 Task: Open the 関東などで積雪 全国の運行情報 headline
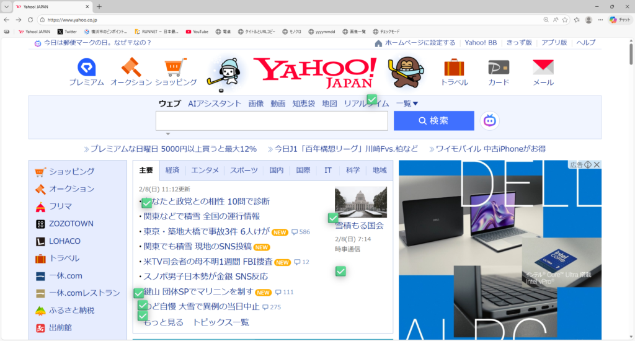point(202,216)
